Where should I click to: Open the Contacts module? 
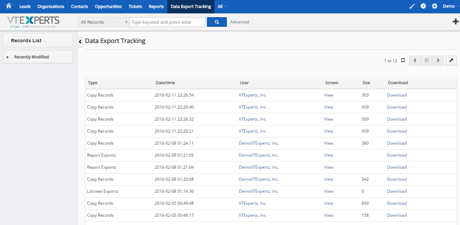80,7
